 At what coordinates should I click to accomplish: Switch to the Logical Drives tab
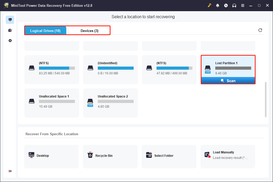pos(45,30)
